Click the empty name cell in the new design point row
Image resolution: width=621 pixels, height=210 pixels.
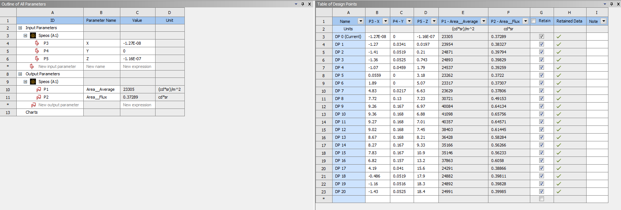click(349, 199)
